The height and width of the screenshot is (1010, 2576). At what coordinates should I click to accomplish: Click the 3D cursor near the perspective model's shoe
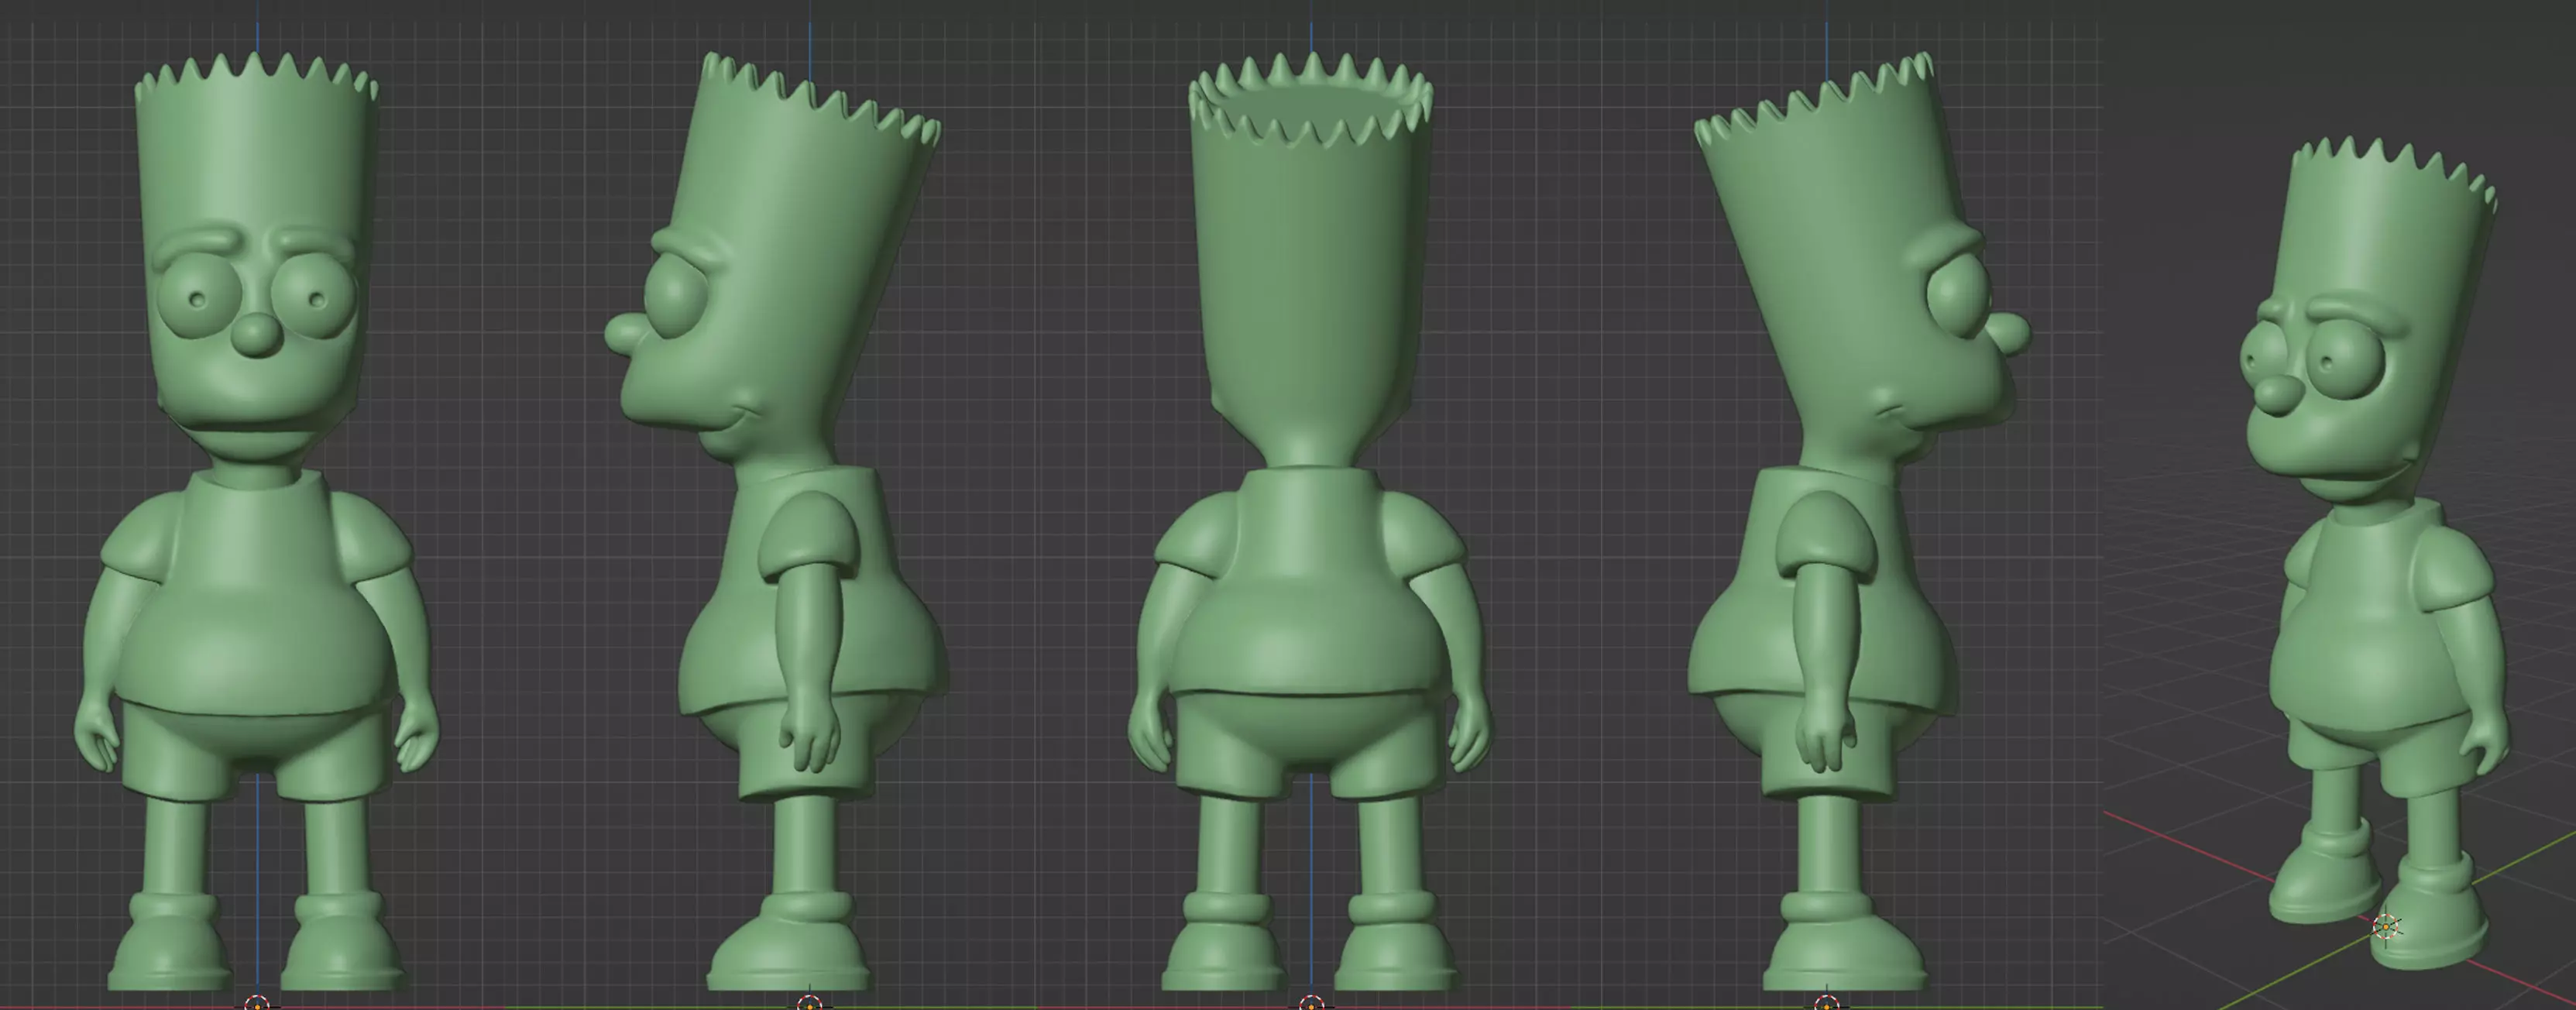pos(2386,927)
